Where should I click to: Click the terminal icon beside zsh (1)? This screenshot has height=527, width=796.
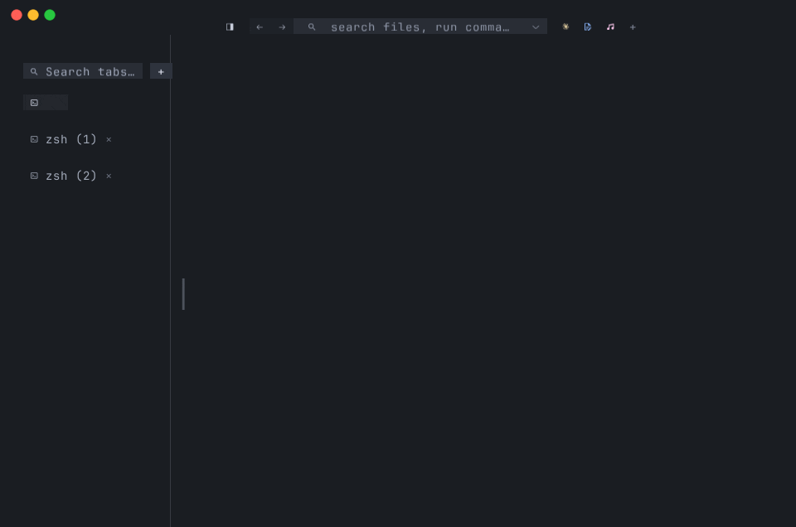coord(34,139)
